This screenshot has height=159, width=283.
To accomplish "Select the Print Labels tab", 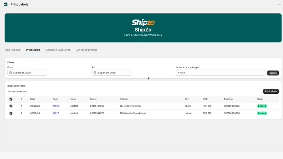I will click(33, 50).
